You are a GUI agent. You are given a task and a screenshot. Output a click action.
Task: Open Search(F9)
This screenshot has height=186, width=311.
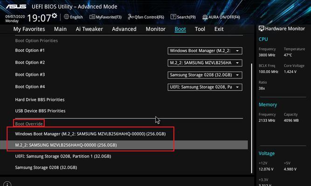(183, 17)
